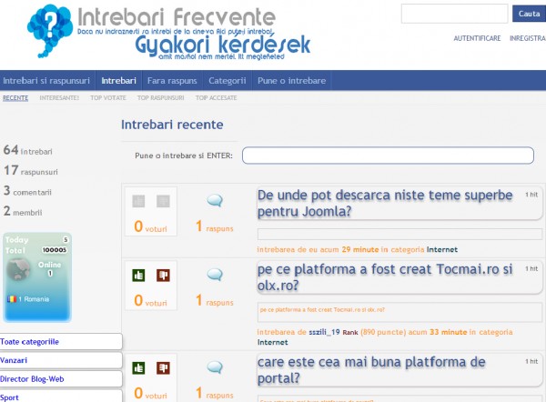Click answer bubble icon for Tocmai.ro question
The image size is (546, 402).
[x=215, y=275]
